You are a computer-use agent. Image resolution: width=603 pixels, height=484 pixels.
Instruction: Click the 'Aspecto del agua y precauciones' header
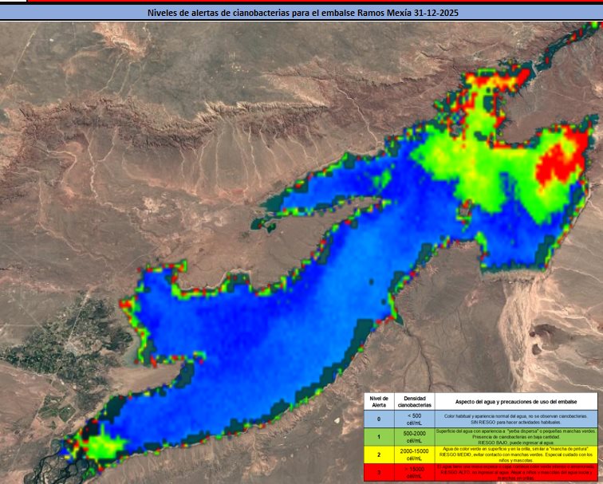click(x=517, y=401)
